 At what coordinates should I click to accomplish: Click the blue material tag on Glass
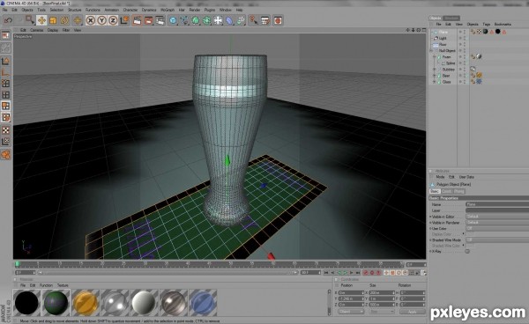pyautogui.click(x=479, y=82)
